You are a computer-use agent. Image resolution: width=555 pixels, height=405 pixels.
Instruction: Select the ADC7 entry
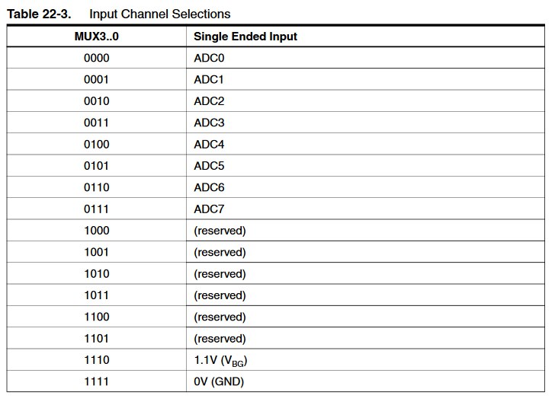click(209, 209)
